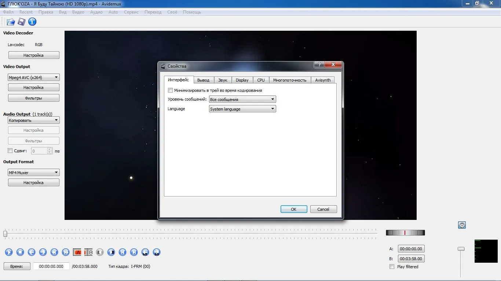Stop playback with the Stop button
The image size is (501, 281).
pyautogui.click(x=20, y=252)
